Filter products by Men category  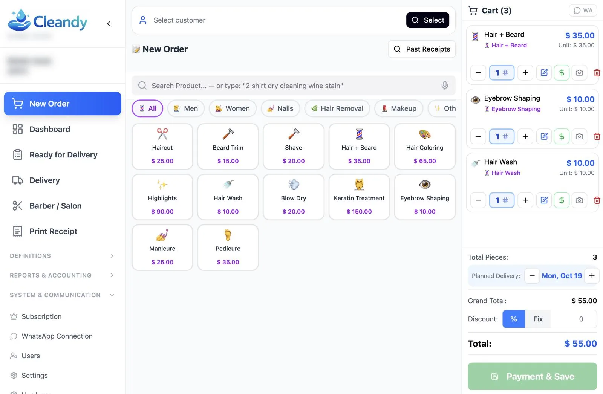click(x=186, y=108)
